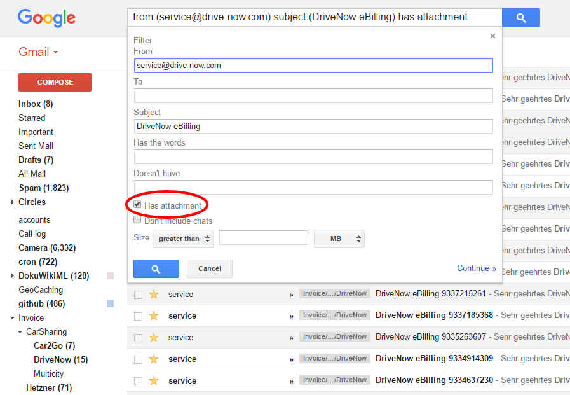Click importance marker on eBilling 9337185368 email
The width and height of the screenshot is (570, 395).
click(291, 317)
